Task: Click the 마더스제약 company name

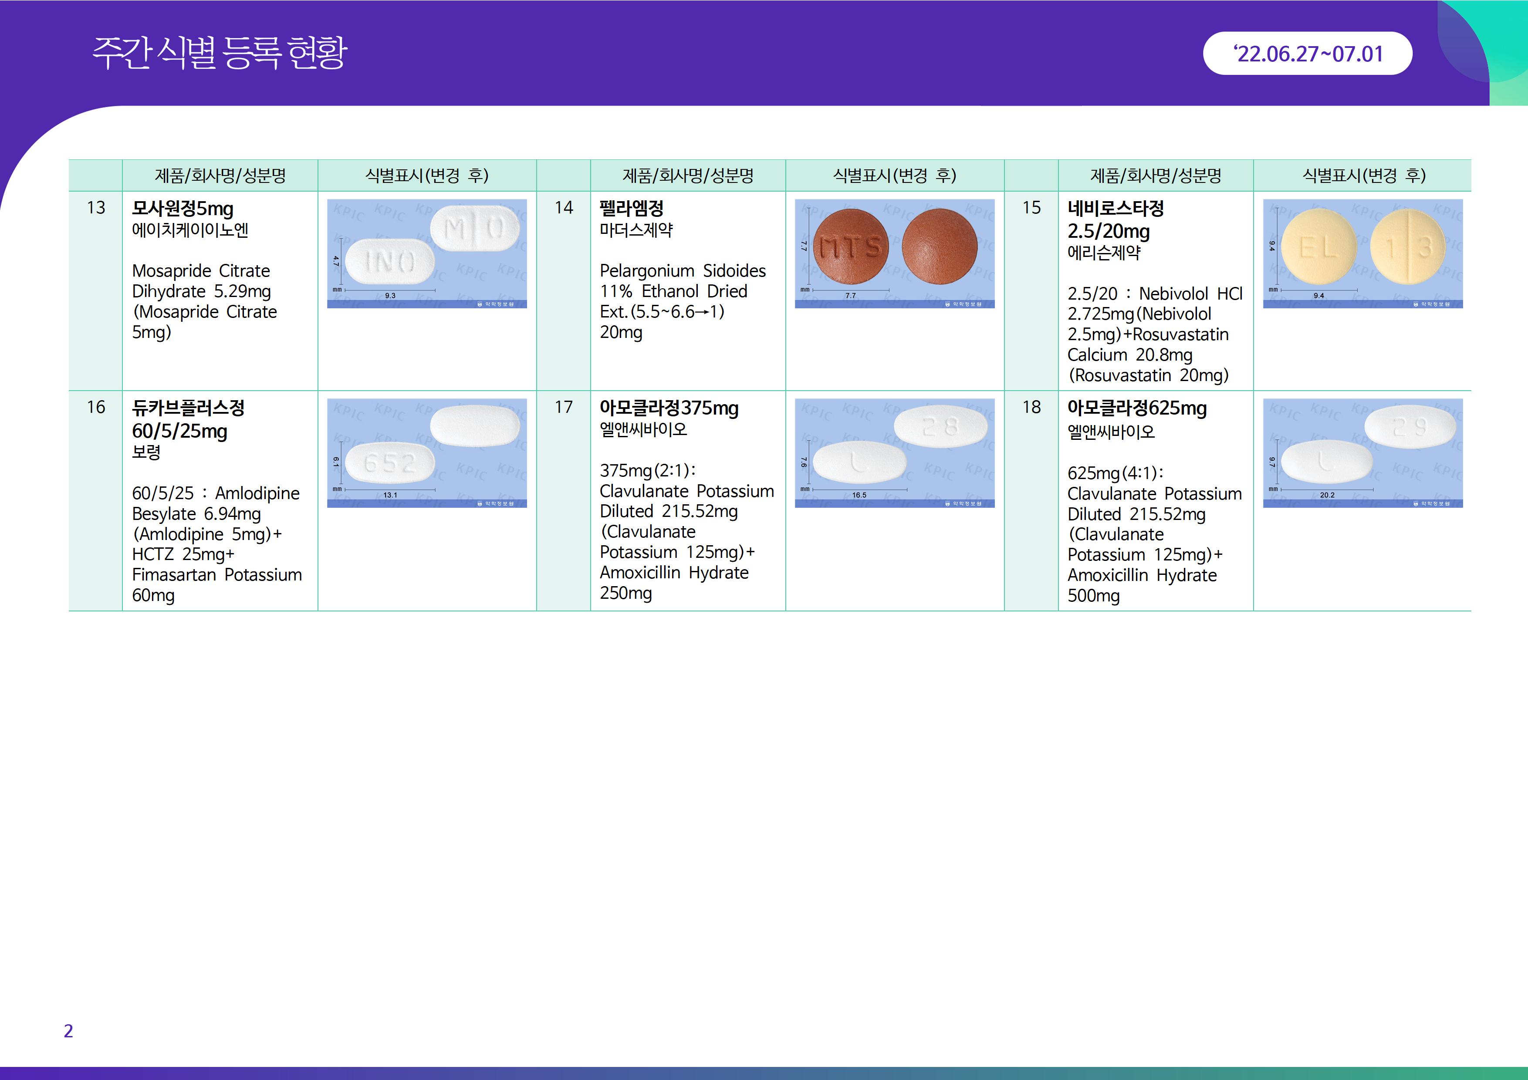Action: 636,230
